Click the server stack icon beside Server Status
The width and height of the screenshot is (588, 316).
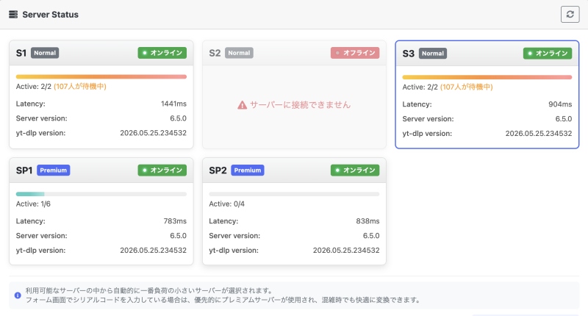pos(13,14)
